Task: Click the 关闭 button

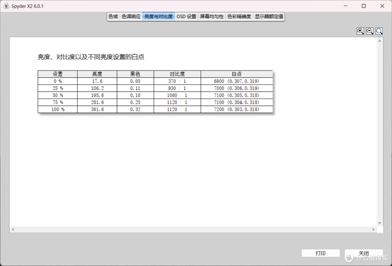Action: (x=364, y=253)
